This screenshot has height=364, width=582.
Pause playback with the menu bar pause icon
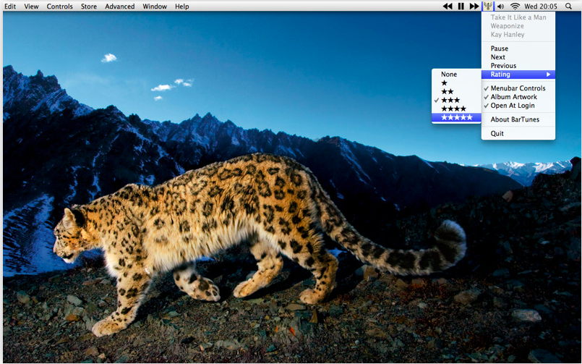tap(461, 7)
